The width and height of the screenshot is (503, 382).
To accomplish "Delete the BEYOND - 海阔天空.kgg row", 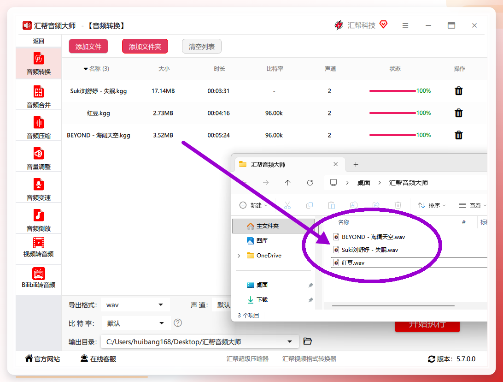I will tap(459, 135).
